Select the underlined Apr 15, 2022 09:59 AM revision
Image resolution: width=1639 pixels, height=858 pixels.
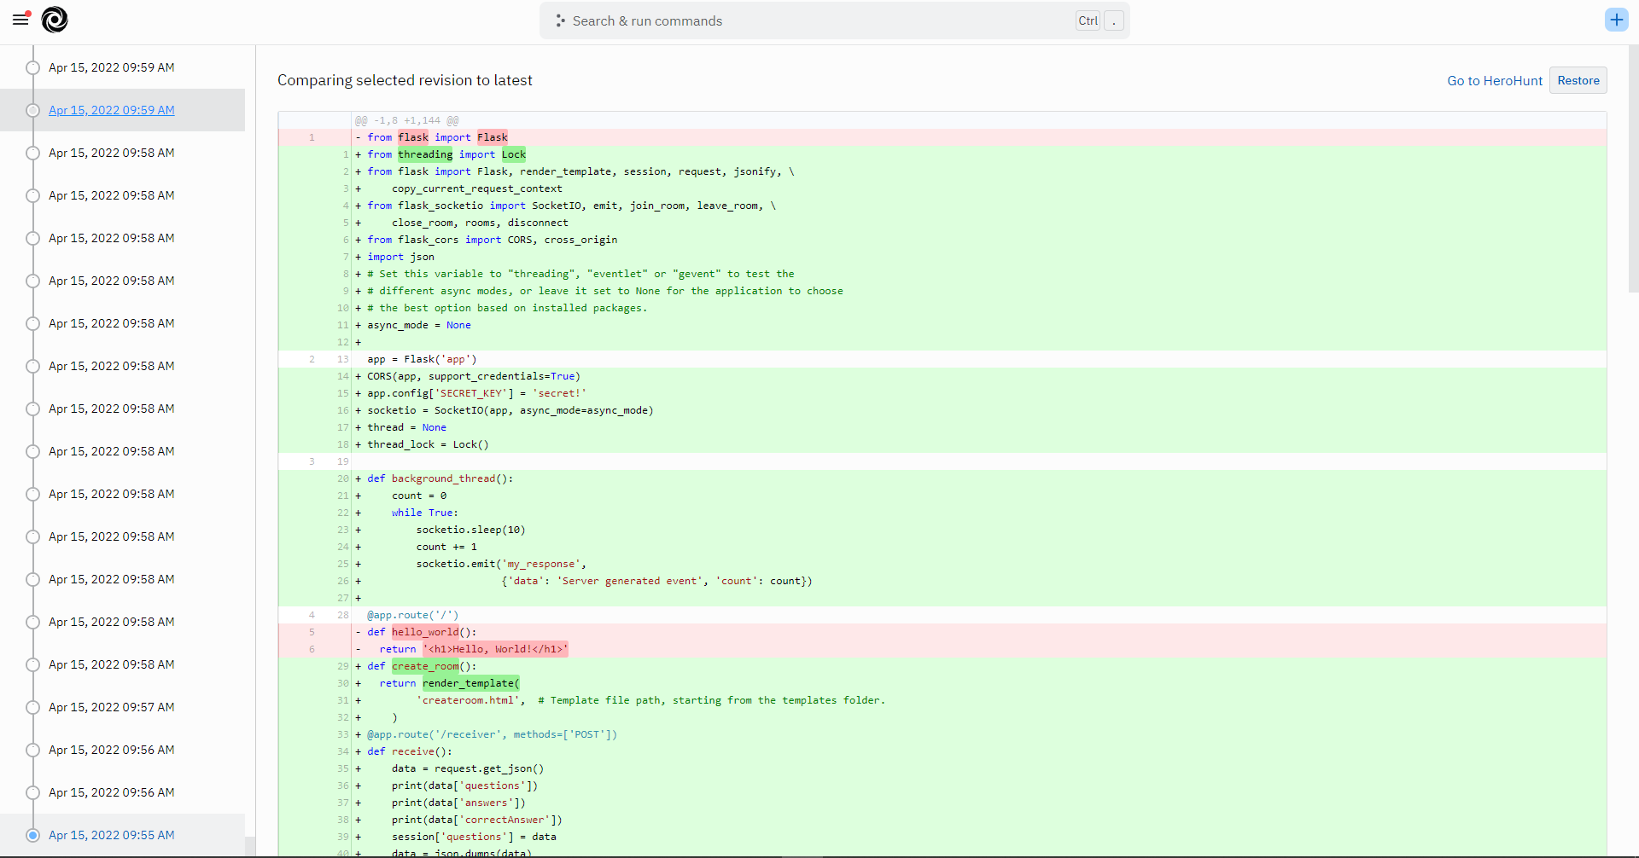(111, 110)
